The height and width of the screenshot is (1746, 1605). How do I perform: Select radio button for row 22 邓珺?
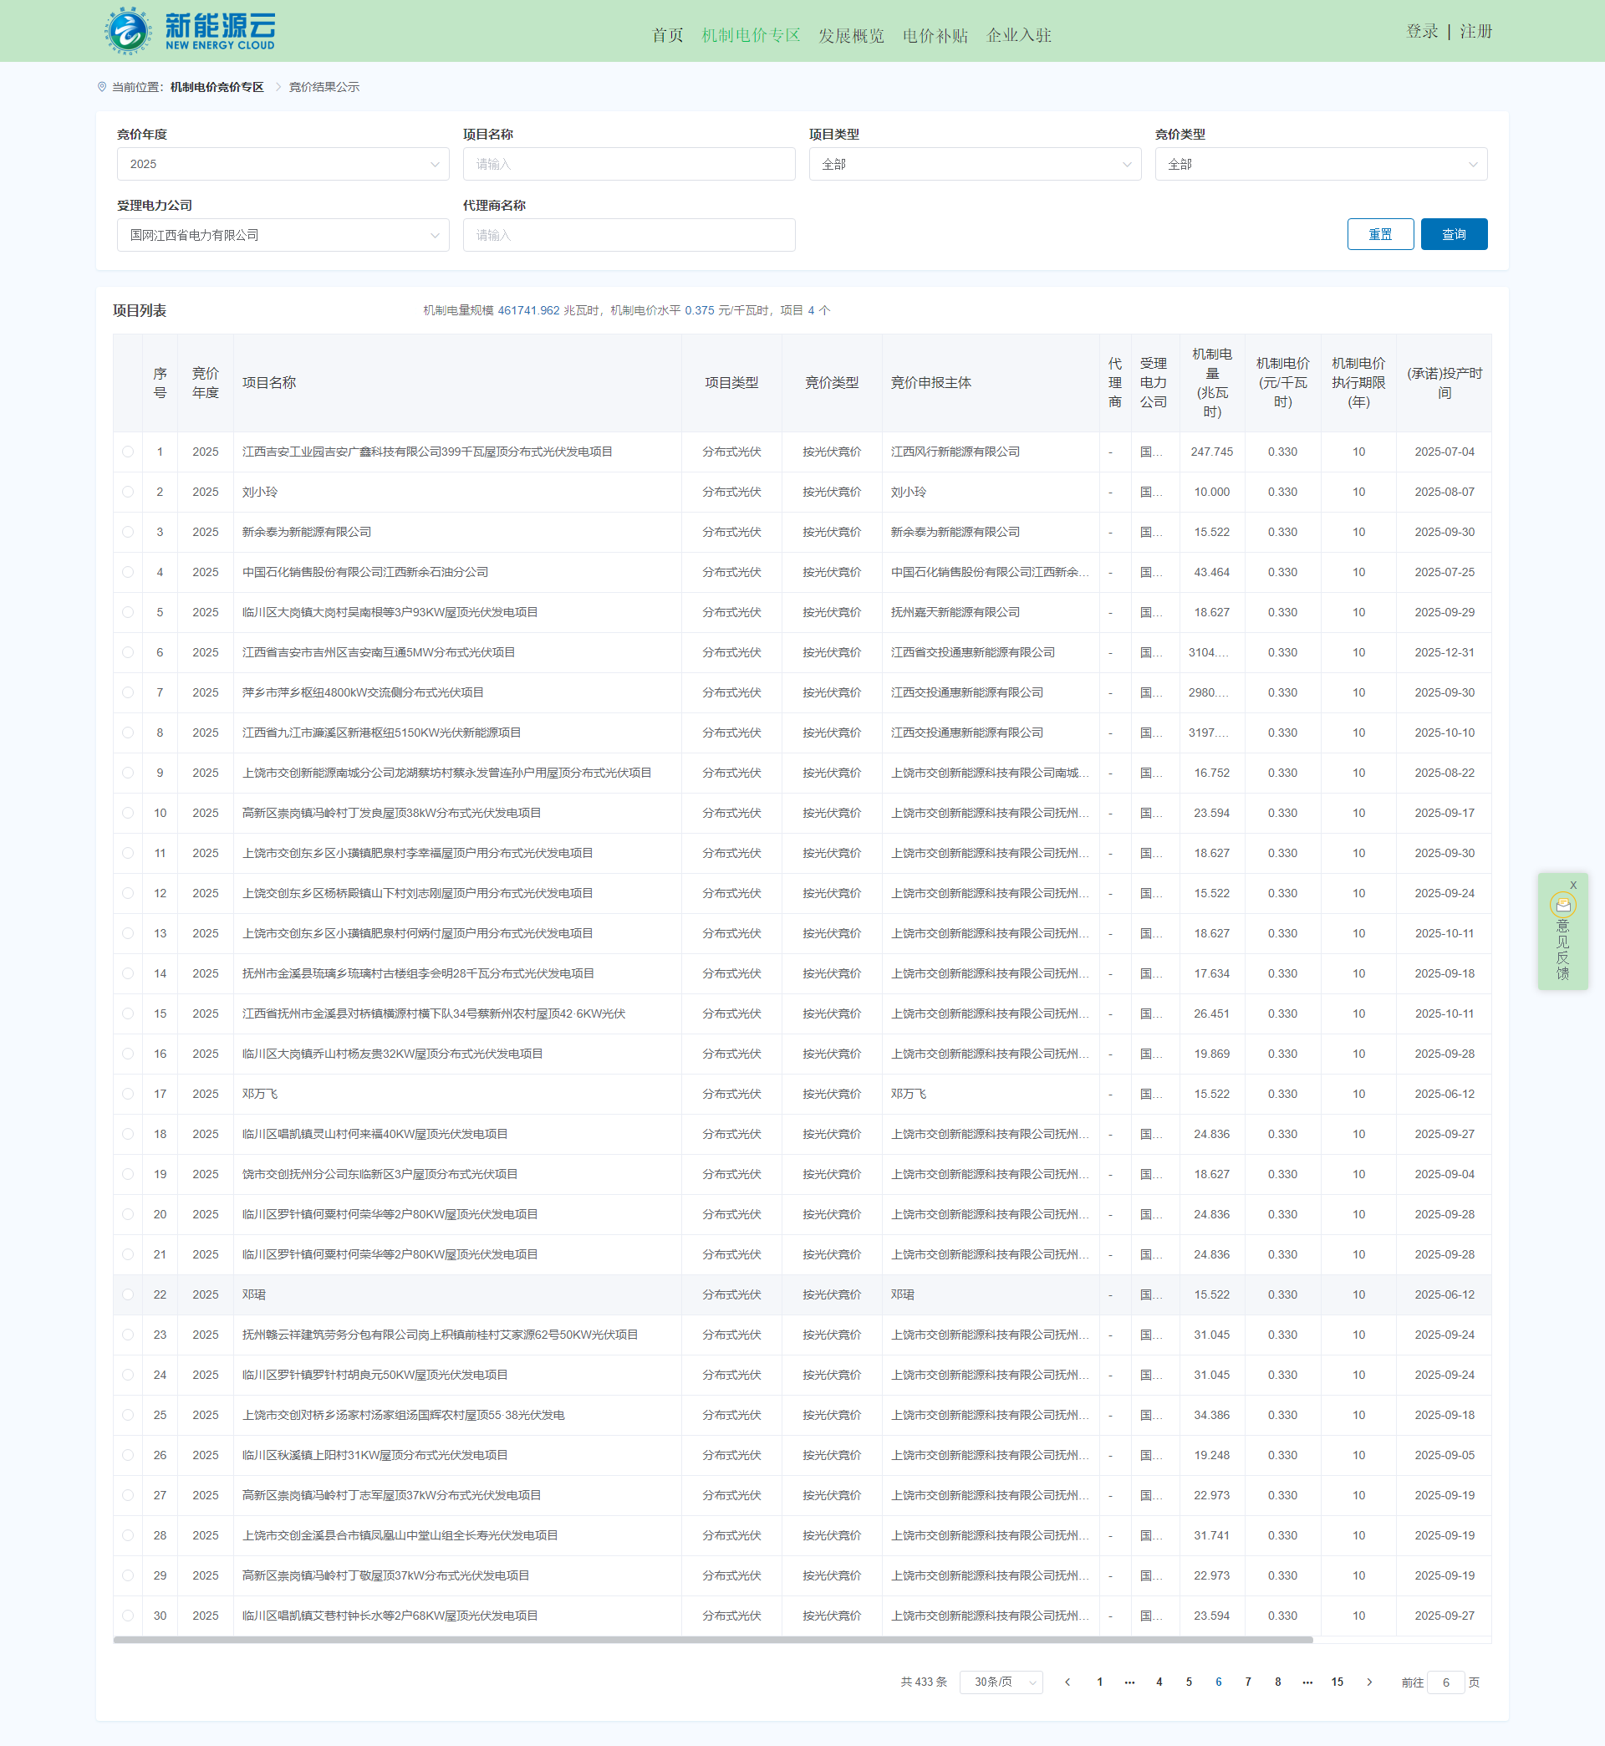(x=128, y=1294)
